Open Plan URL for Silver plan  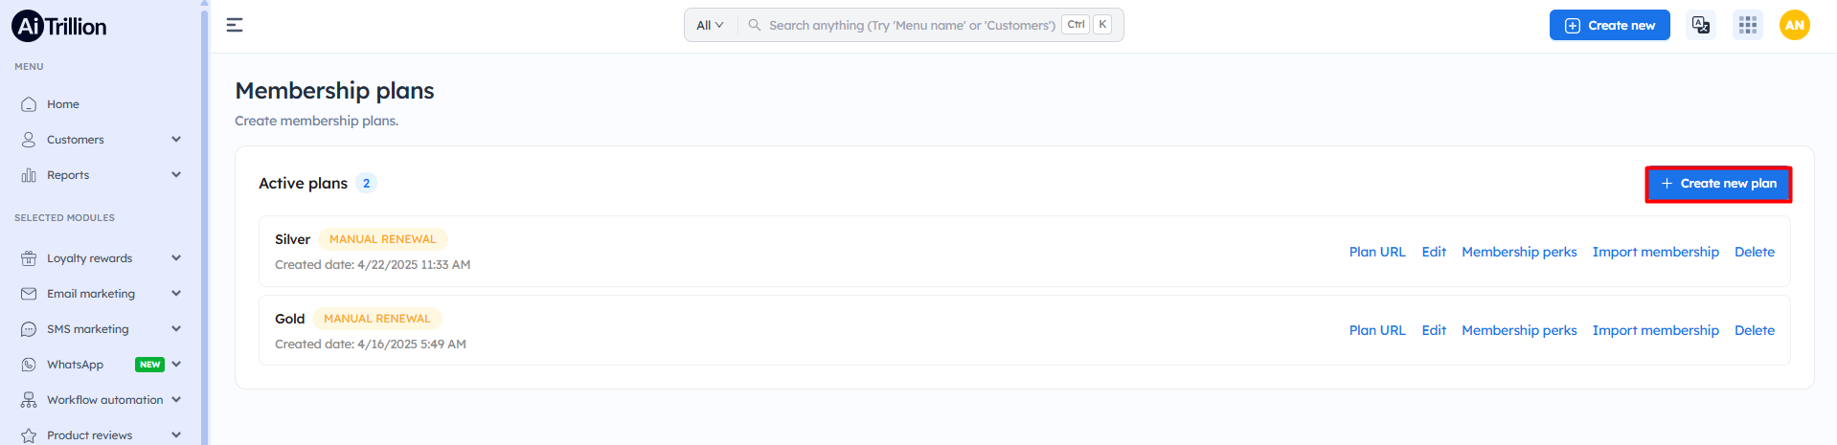[1376, 252]
